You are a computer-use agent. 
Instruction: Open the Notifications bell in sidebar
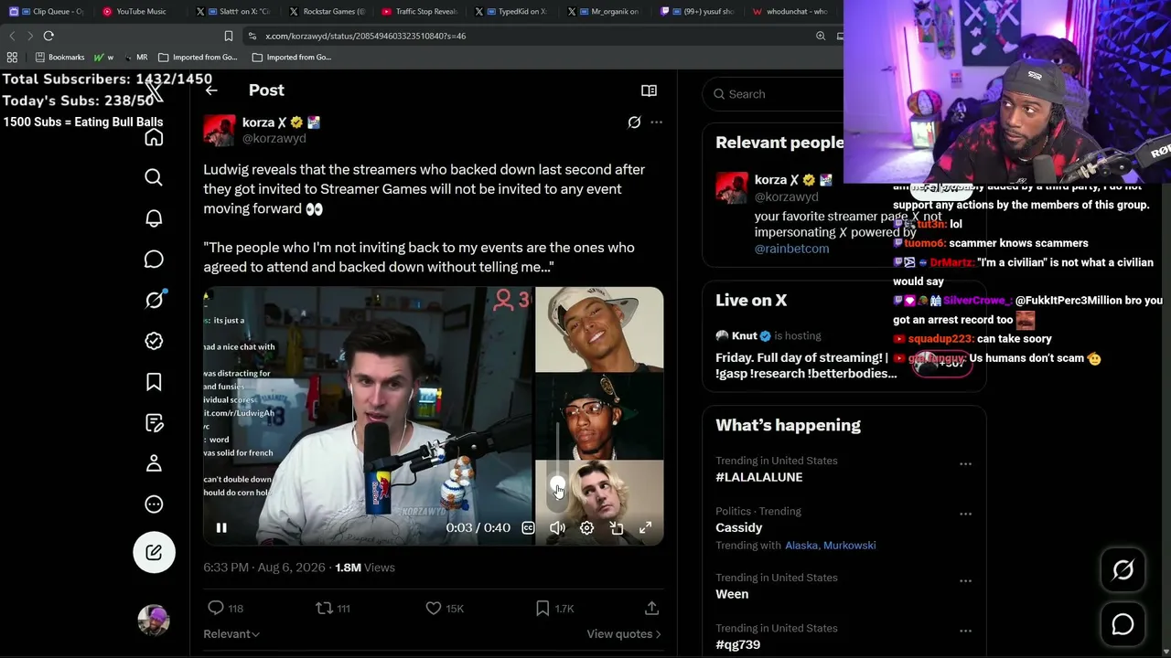coord(154,218)
